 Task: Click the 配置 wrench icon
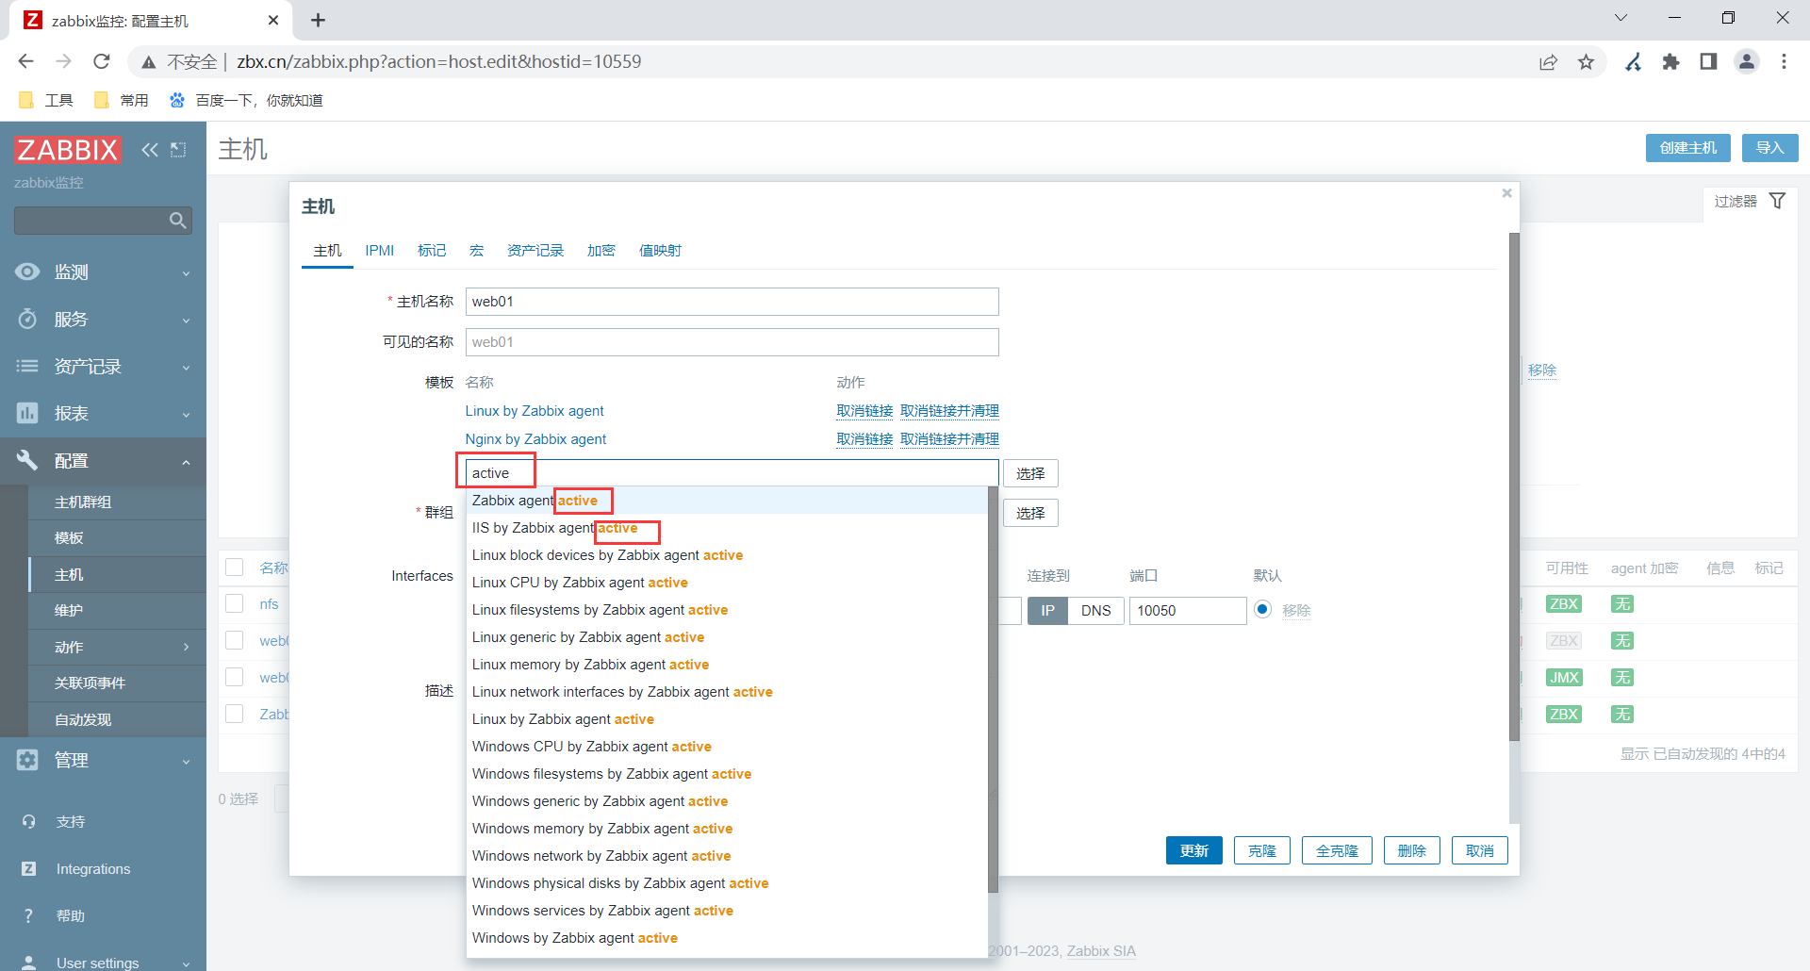pos(27,460)
